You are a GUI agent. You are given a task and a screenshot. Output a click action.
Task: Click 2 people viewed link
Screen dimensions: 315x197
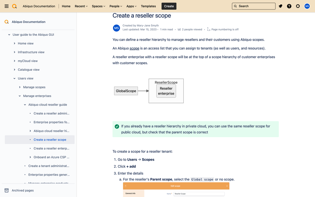pos(192,29)
